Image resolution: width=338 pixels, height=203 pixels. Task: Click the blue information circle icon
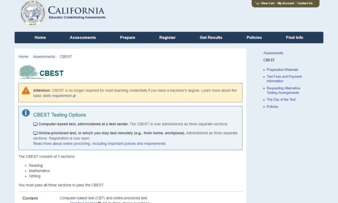[x=26, y=113]
